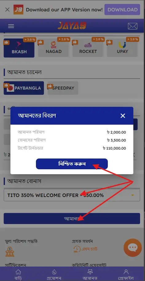Click the নিশ্চিত করুন confirm button
The image size is (145, 281).
click(72, 164)
